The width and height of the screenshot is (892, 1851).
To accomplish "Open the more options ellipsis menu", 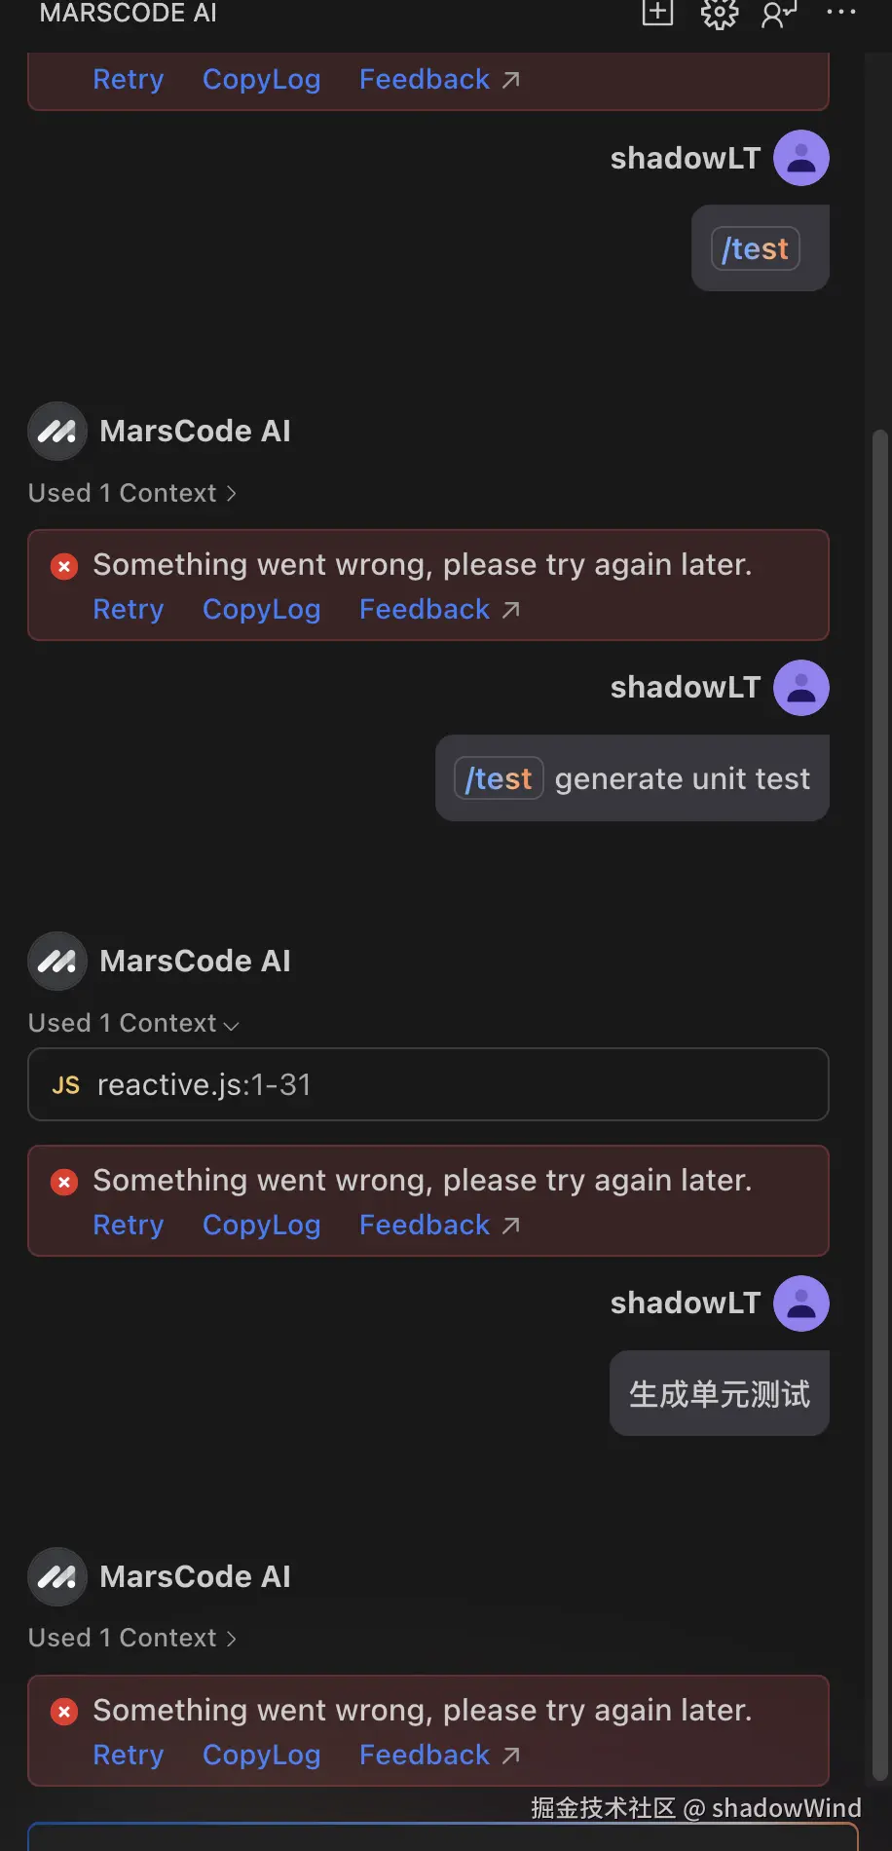I will (x=839, y=13).
